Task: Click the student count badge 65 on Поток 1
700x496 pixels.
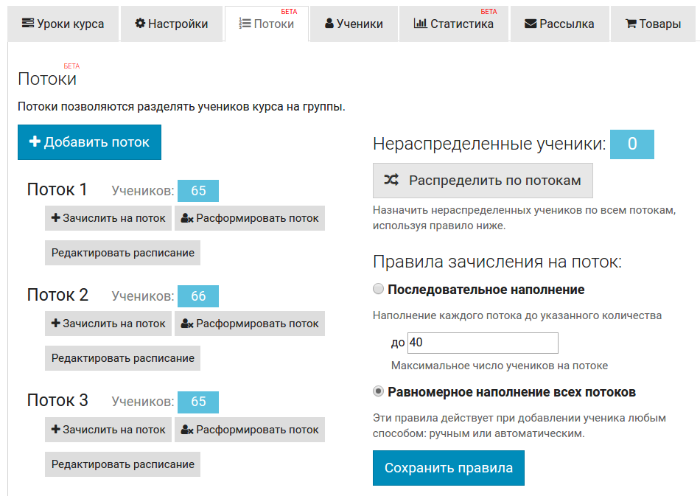Action: [197, 190]
